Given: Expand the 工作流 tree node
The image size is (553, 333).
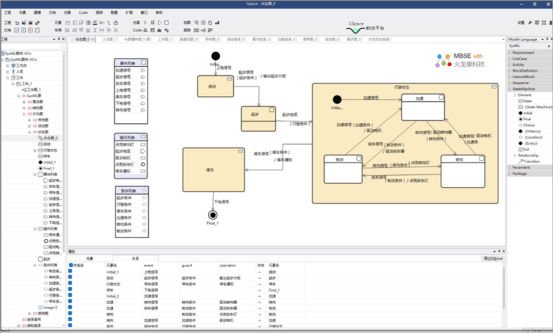Looking at the screenshot, I should [x=7, y=66].
